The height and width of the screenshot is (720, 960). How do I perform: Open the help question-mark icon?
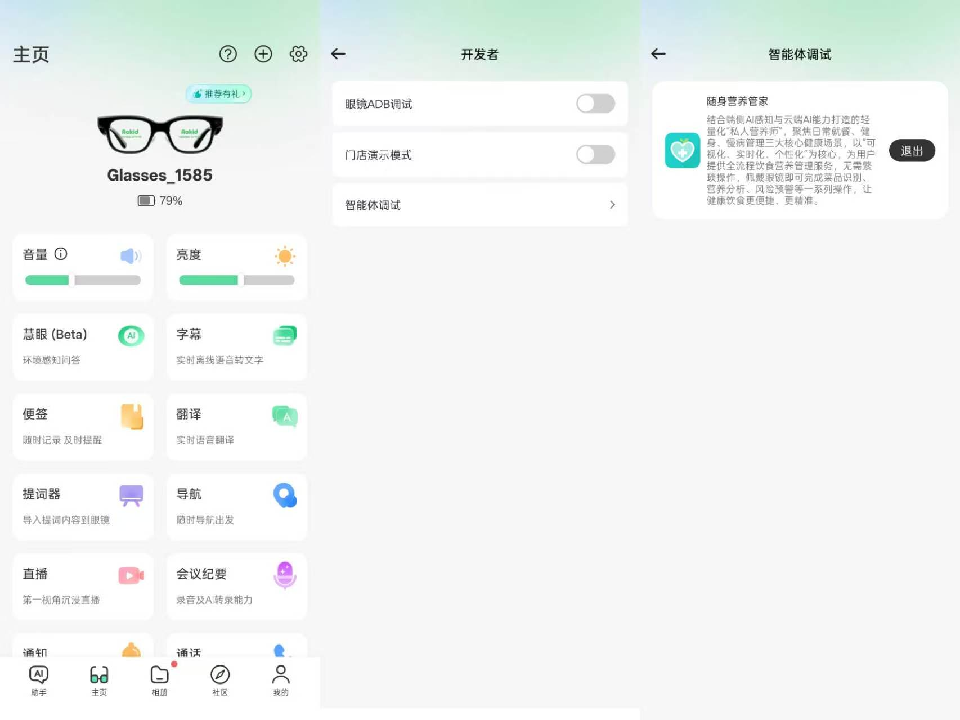pos(228,54)
